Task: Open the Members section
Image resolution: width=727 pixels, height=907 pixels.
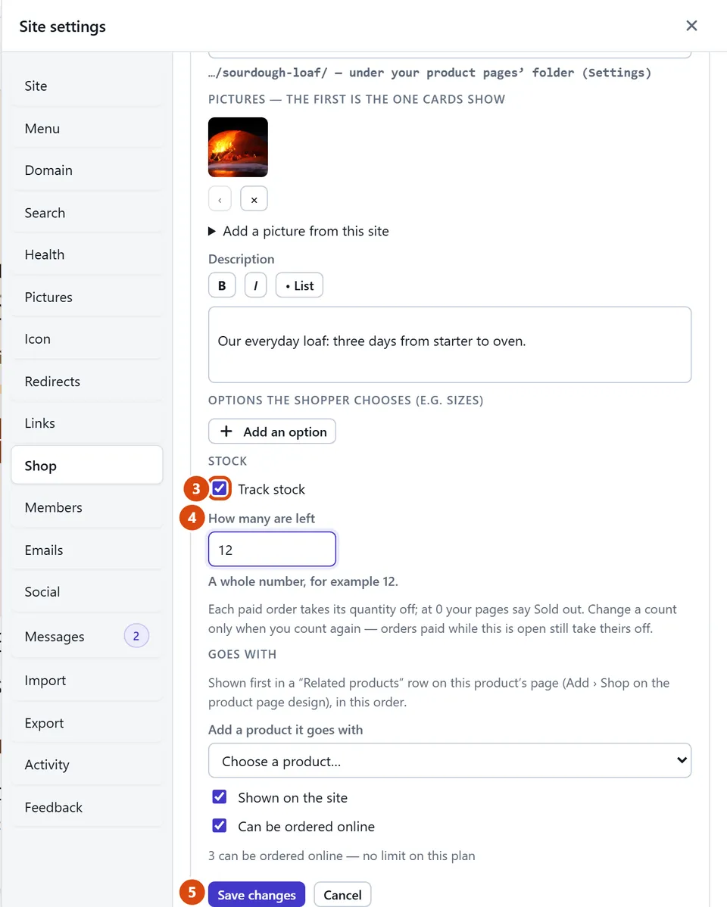Action: (87, 507)
